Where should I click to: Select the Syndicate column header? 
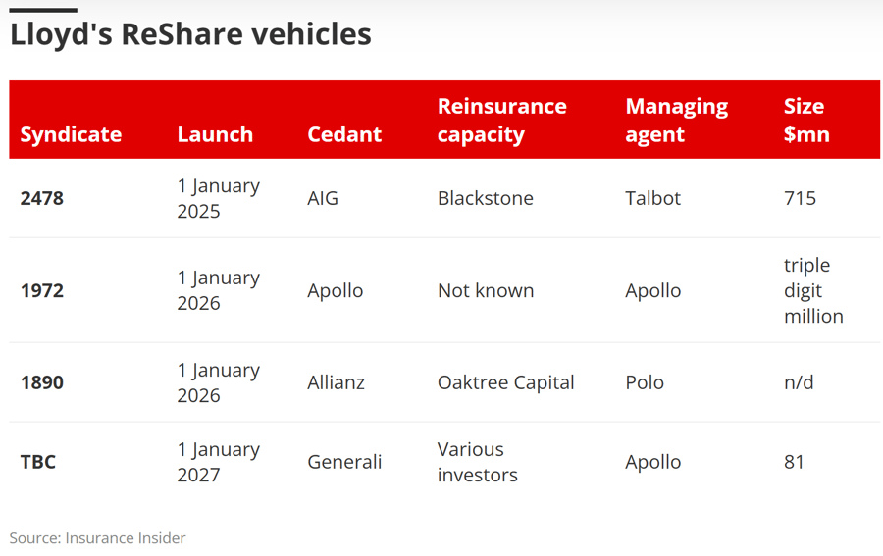(x=71, y=134)
